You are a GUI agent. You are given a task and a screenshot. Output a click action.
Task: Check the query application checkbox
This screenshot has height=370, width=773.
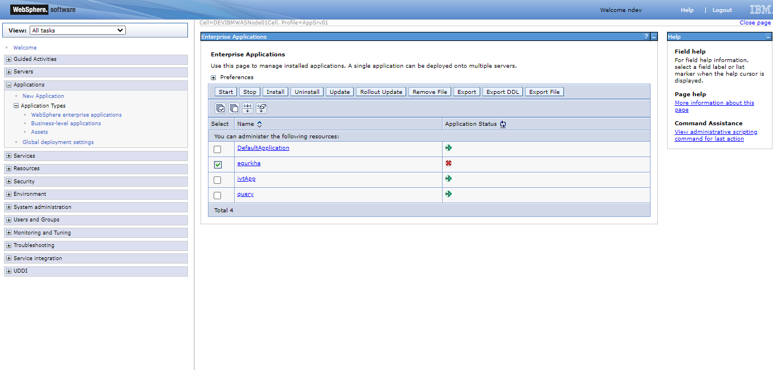[218, 195]
